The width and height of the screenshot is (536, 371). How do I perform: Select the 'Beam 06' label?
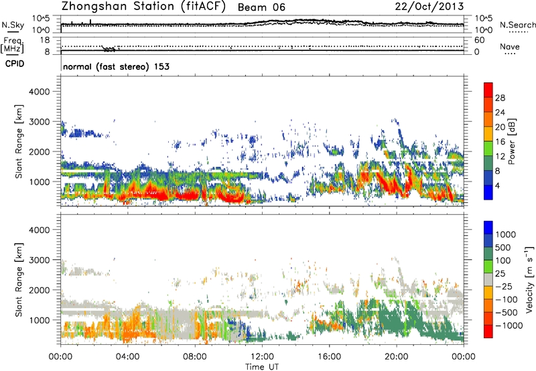tap(261, 7)
